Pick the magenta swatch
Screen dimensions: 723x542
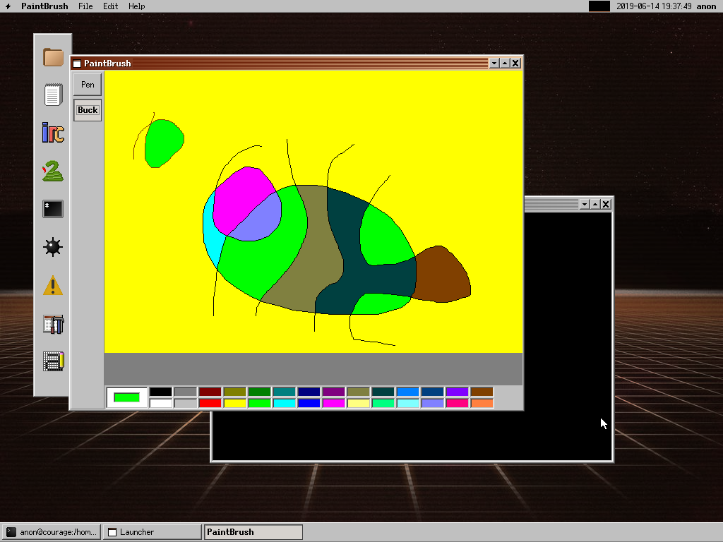[334, 403]
